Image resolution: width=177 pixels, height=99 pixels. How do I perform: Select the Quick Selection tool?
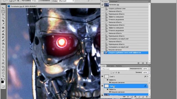pos(3,18)
